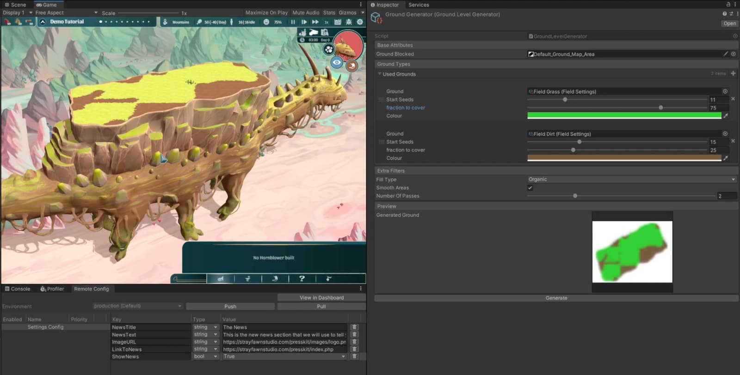Click the Generated Ground preview thumbnail

(632, 252)
